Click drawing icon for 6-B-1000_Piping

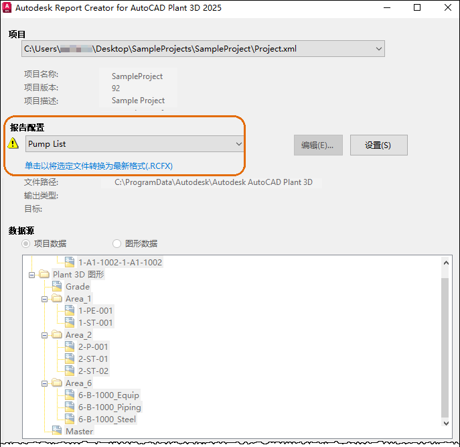(70, 407)
